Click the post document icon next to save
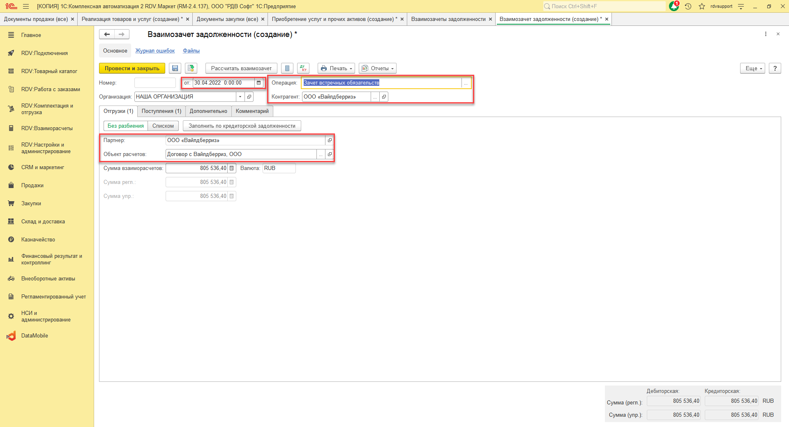Viewport: 789px width, 427px height. pos(191,69)
